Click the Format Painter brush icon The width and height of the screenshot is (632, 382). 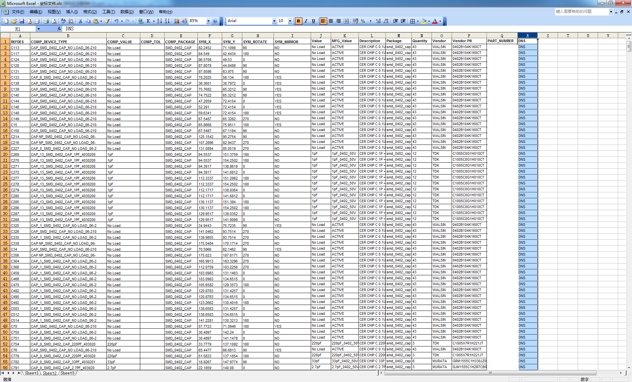pyautogui.click(x=107, y=21)
